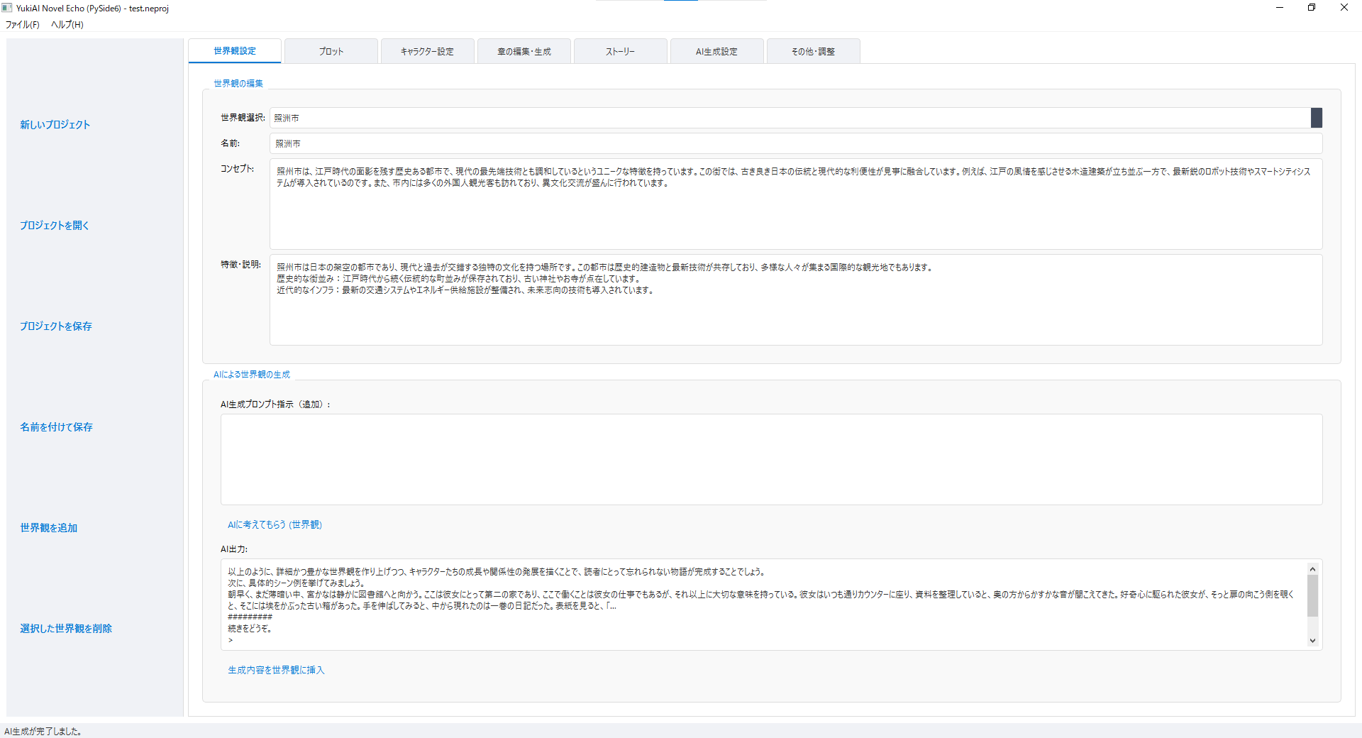Open the その他・調整 tab
Viewport: 1362px width, 738px height.
[812, 50]
